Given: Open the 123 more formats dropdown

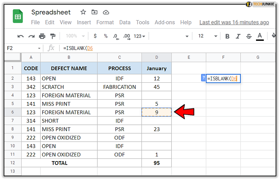Looking at the screenshot, I should click(x=139, y=36).
